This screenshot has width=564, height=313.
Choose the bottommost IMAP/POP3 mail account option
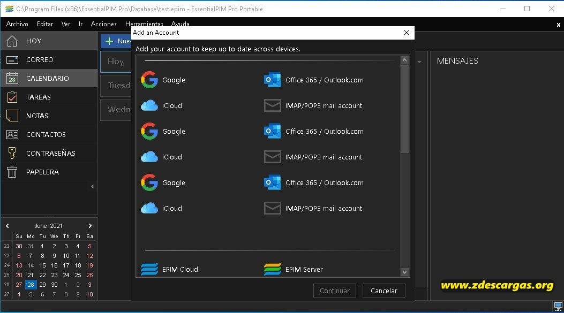click(x=313, y=209)
